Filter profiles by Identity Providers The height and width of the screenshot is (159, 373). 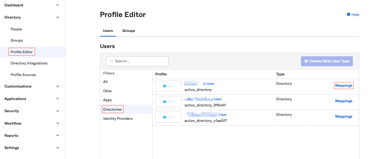click(118, 119)
